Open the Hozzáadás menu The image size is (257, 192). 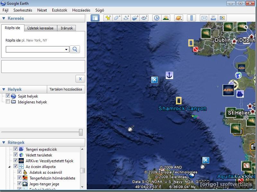click(x=81, y=10)
